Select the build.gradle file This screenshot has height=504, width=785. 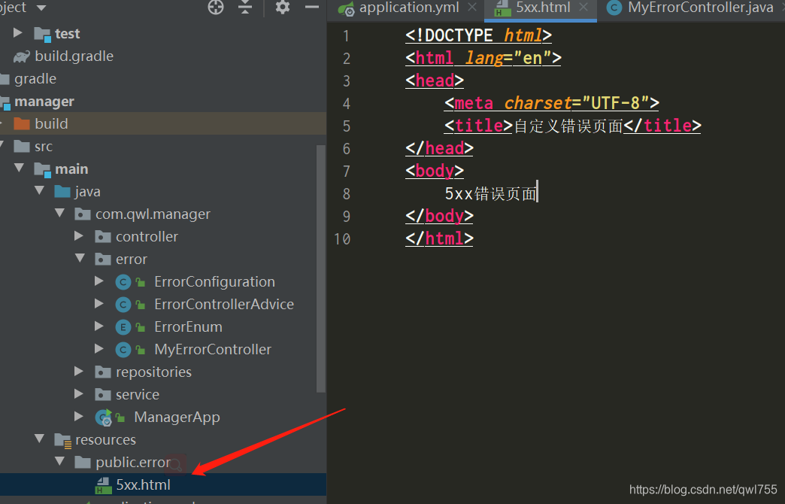[73, 56]
